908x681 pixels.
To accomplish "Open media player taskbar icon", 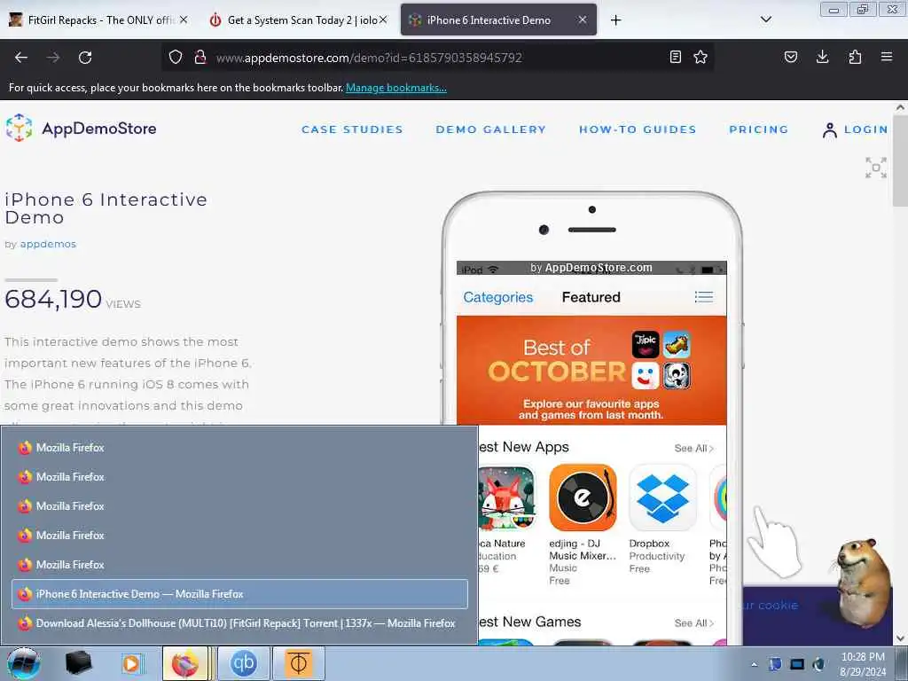I will pos(132,663).
